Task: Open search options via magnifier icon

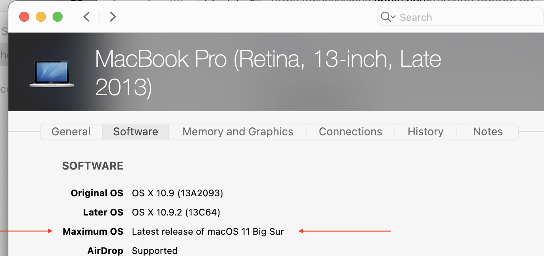Action: pos(388,17)
